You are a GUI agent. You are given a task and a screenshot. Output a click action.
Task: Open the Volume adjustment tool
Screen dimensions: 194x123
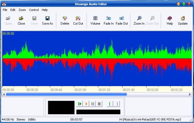(x=95, y=21)
